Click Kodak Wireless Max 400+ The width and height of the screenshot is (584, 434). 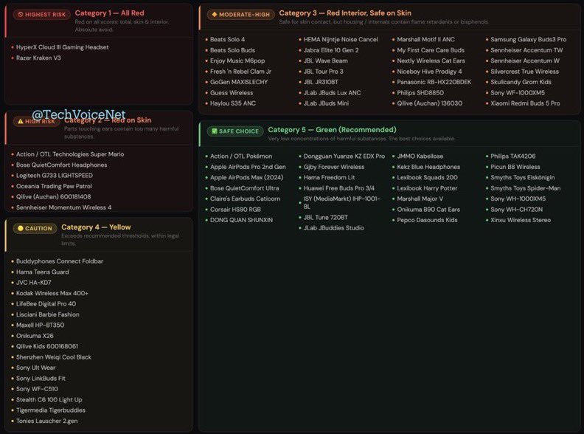[52, 294]
